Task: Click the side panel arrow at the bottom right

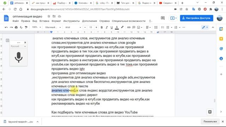Action: pos(221,112)
